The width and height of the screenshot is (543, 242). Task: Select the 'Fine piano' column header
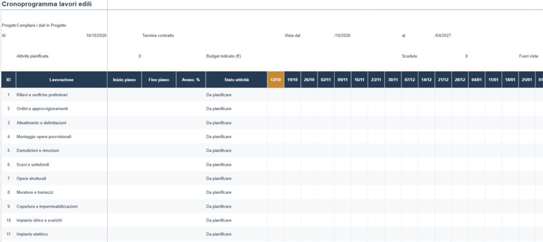click(159, 79)
